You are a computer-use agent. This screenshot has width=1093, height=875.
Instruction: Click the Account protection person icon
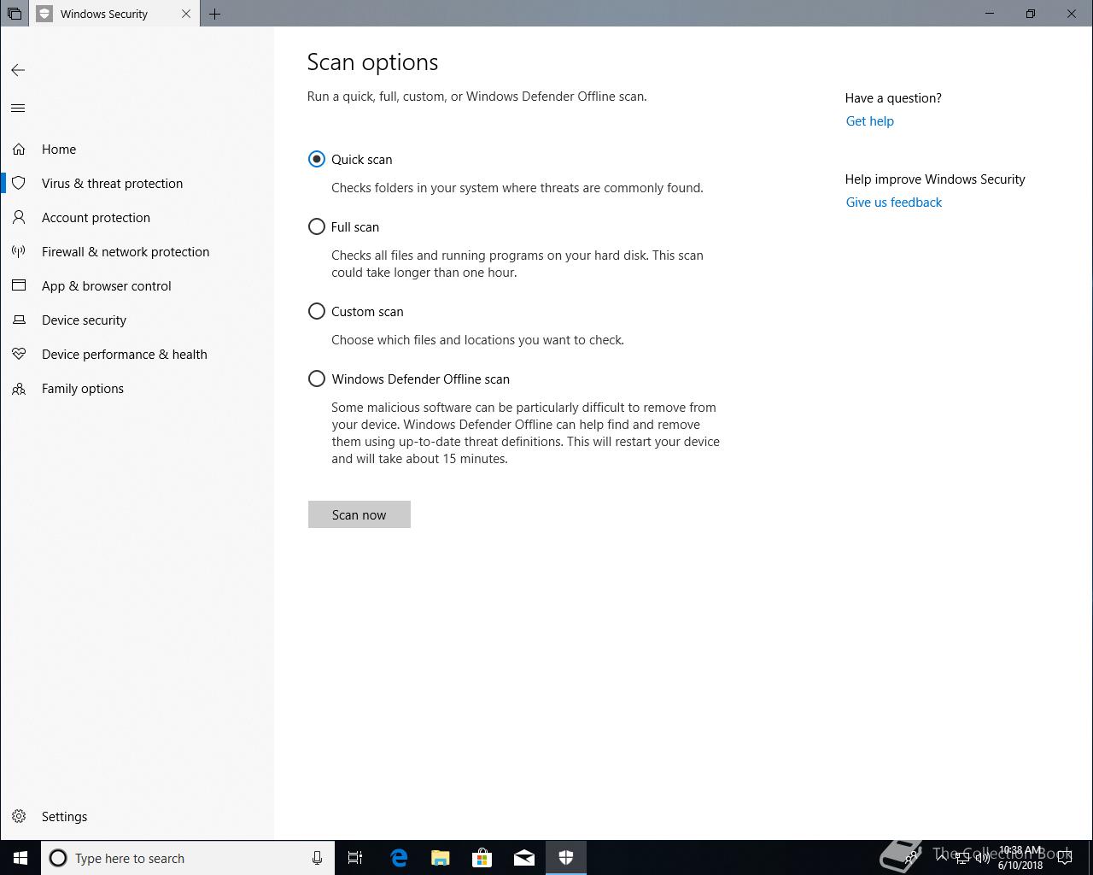(19, 217)
